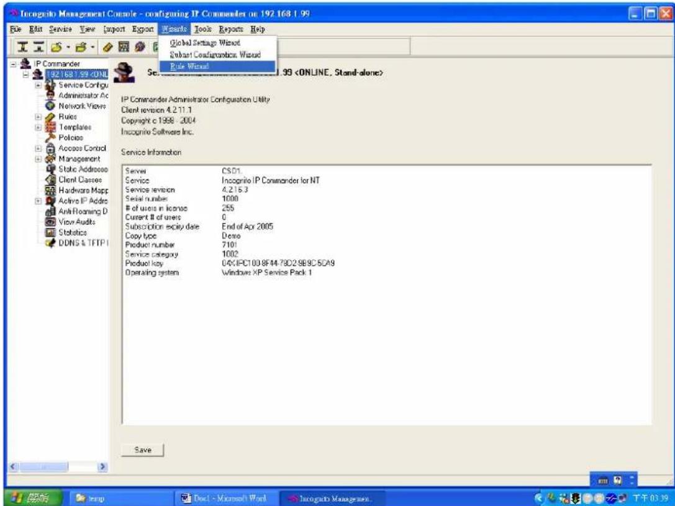Select the Policies tree label
Screen dimensions: 675x506
(x=71, y=138)
